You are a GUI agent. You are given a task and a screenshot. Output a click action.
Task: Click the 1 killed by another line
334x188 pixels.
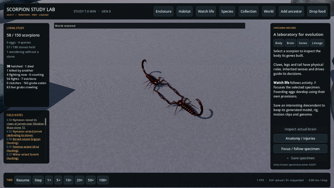[20, 70]
